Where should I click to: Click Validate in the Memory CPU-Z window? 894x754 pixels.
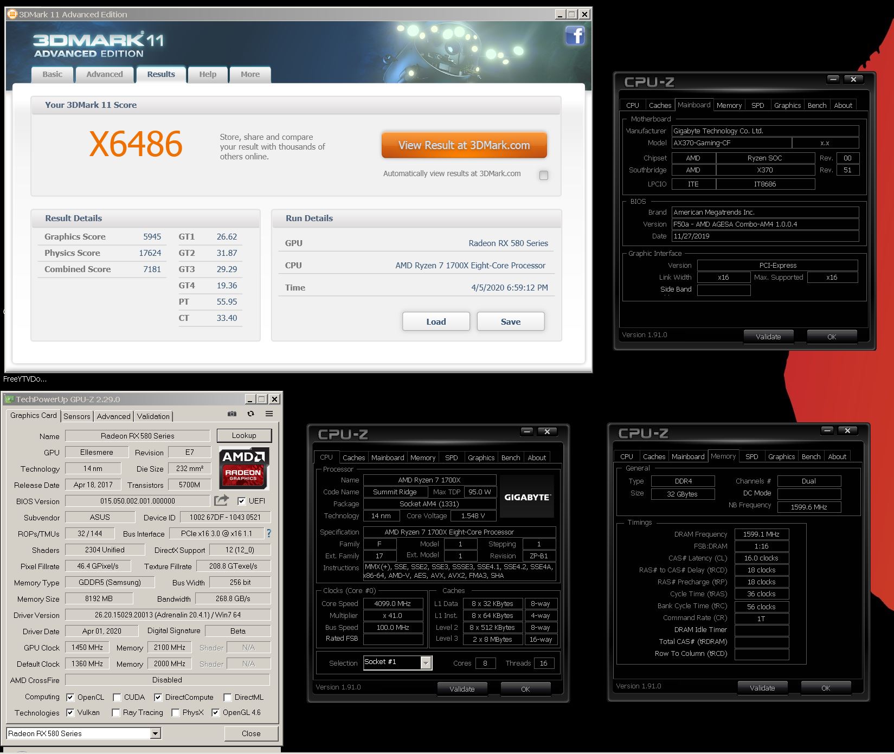762,688
